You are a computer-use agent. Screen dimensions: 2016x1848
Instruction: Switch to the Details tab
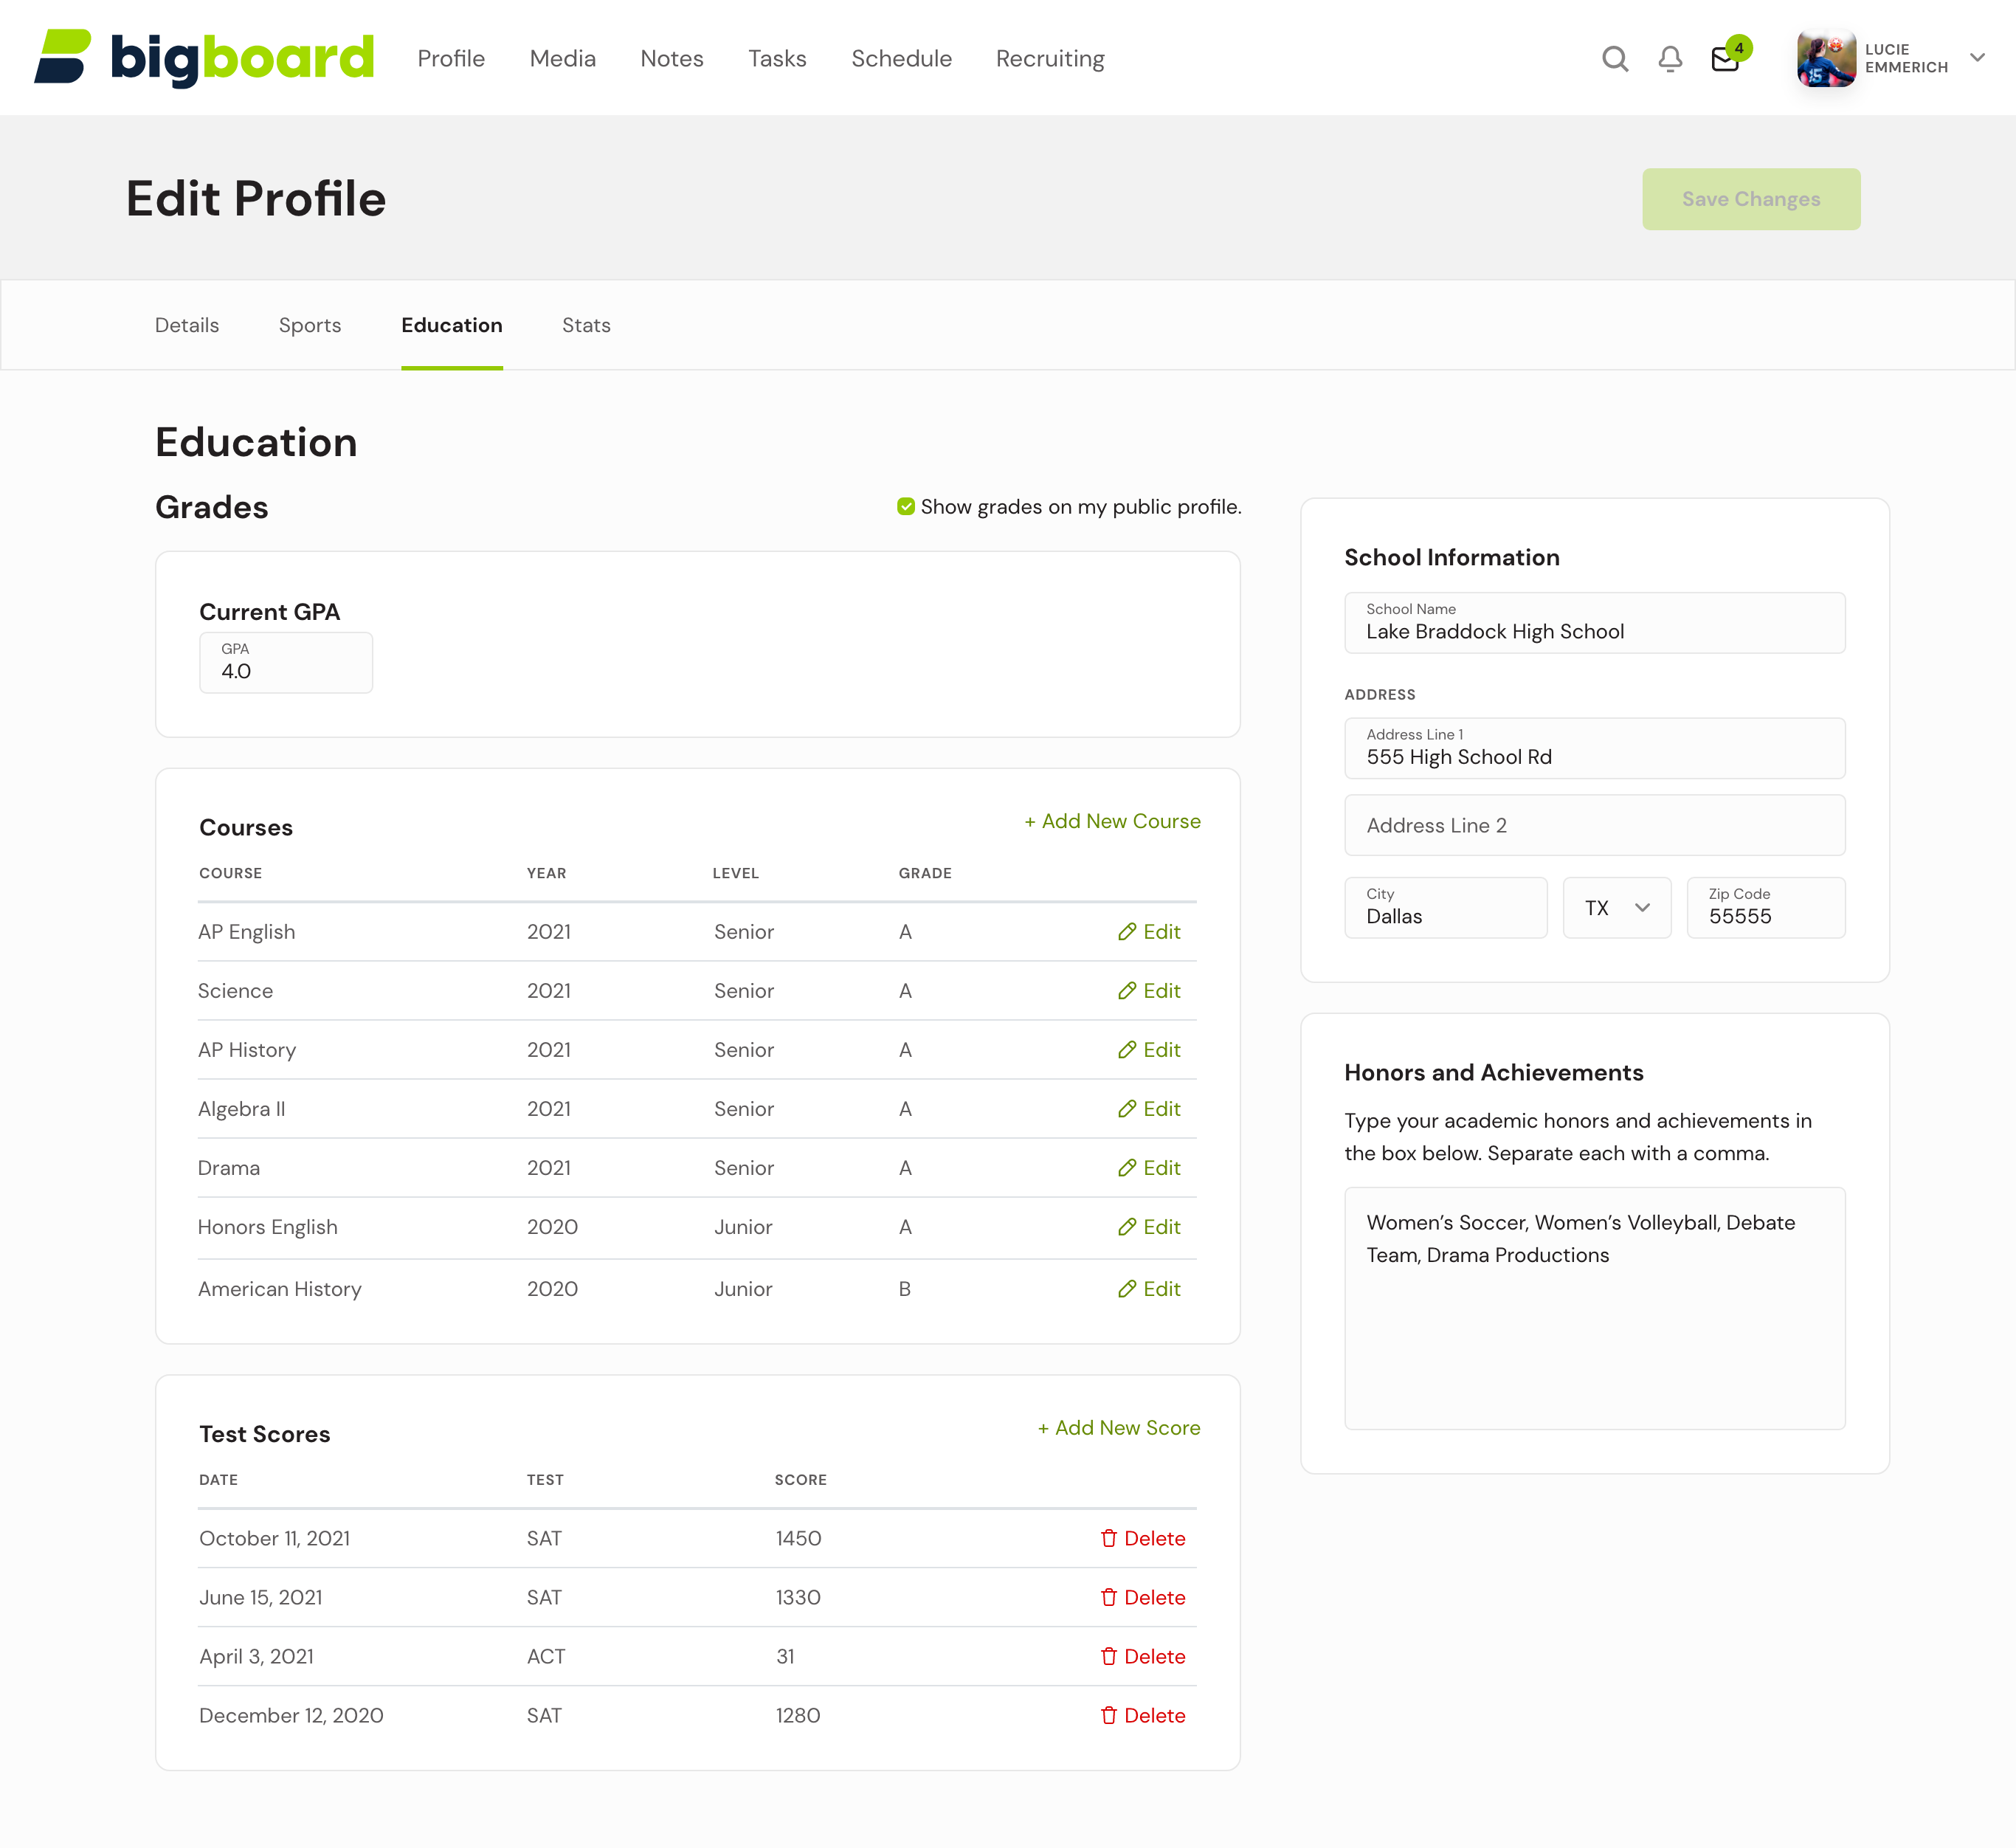click(187, 325)
